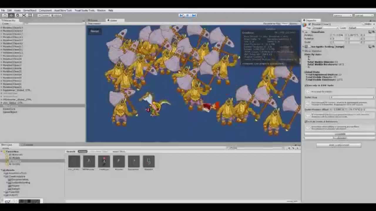376x211 pixels.
Task: Select the TestPlayer prefab thumbnail
Action: (x=104, y=161)
